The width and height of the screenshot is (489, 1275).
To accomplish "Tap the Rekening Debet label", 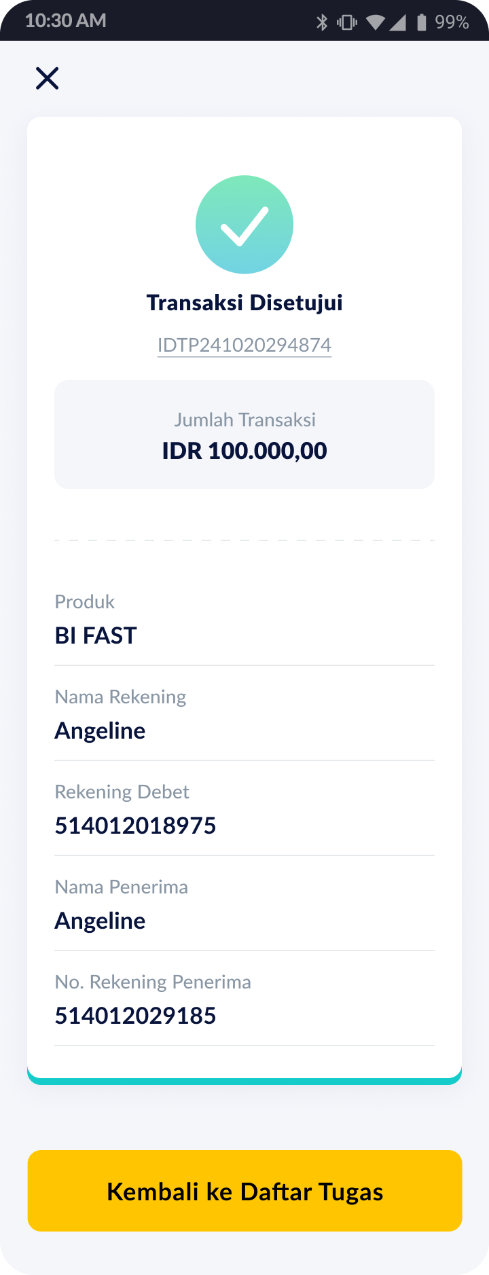I will 122,792.
